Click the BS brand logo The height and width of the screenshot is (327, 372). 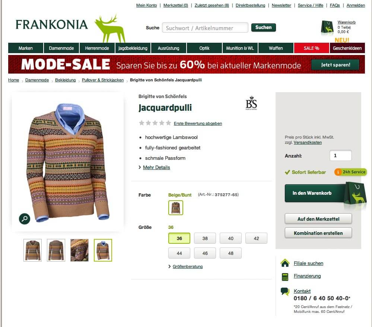pyautogui.click(x=251, y=103)
